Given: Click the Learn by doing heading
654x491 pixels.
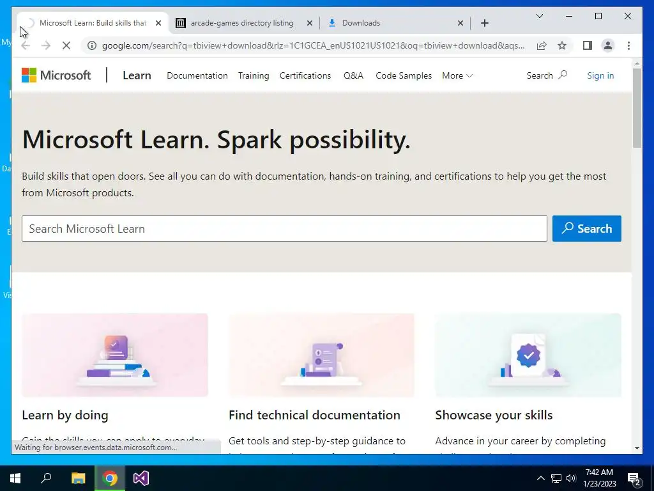Looking at the screenshot, I should coord(65,415).
